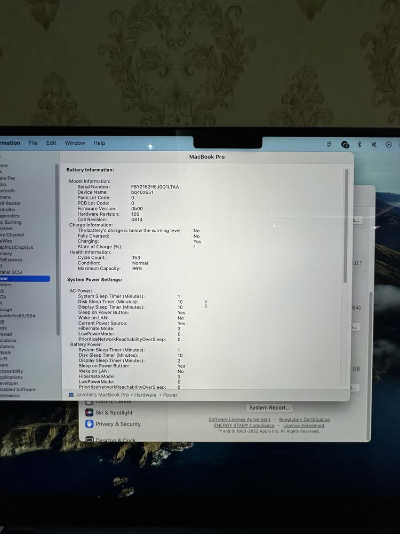Select Graphics/Displays in the sidebar
This screenshot has height=534, width=400.
(17, 247)
